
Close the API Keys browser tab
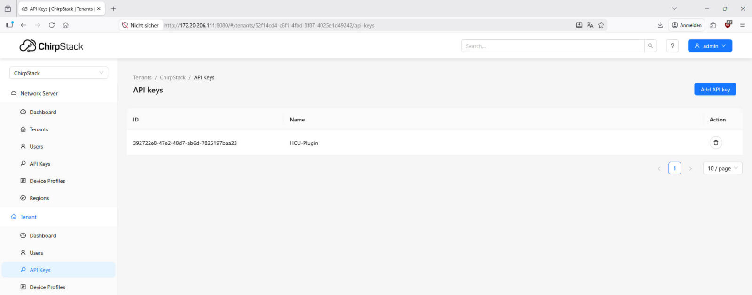click(99, 9)
